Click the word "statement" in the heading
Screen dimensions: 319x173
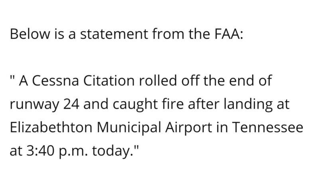(114, 34)
